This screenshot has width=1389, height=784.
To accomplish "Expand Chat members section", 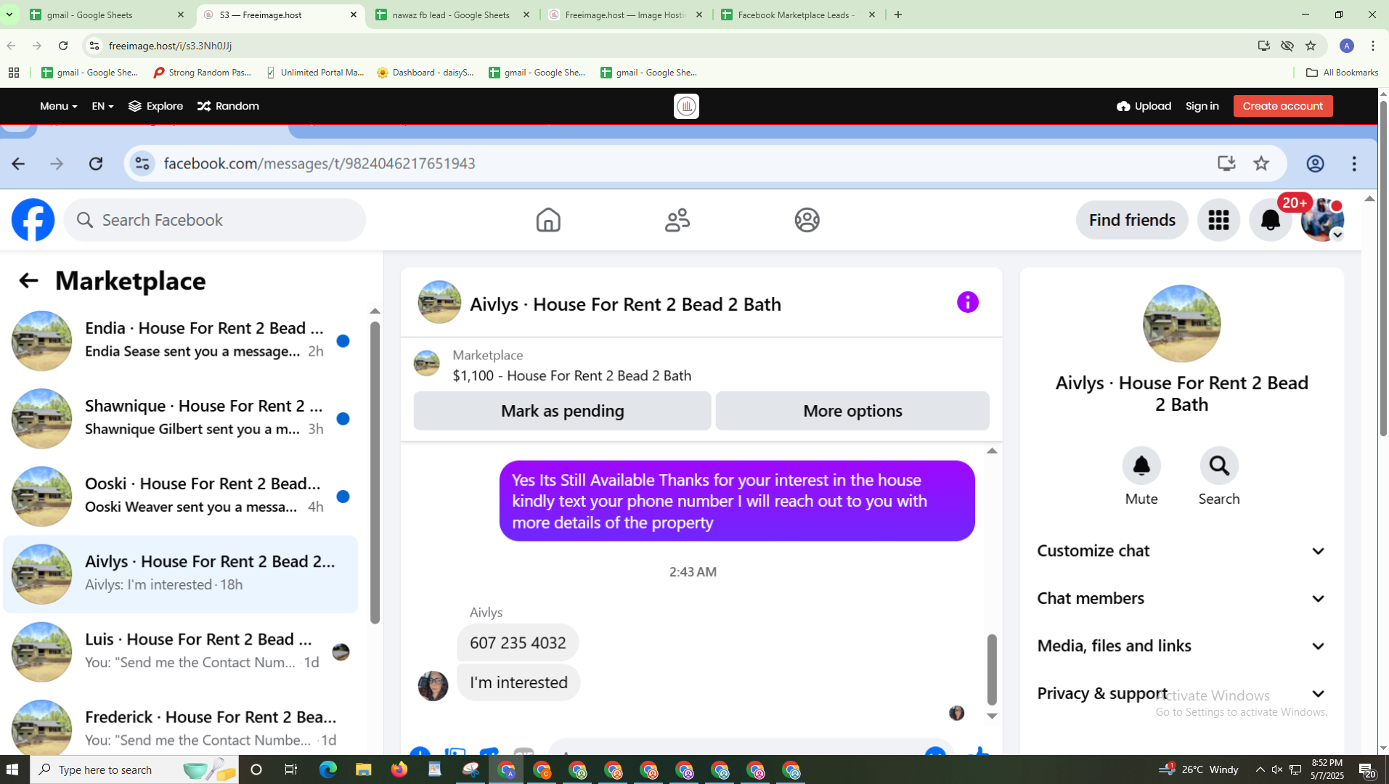I will (x=1181, y=598).
